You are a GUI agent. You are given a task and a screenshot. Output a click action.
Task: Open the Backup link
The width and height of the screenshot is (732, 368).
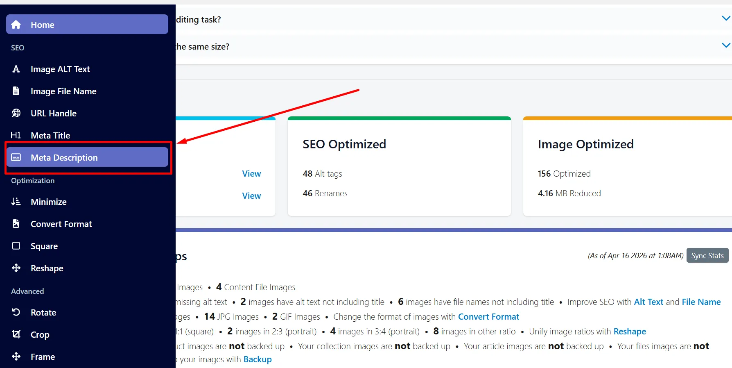tap(258, 359)
